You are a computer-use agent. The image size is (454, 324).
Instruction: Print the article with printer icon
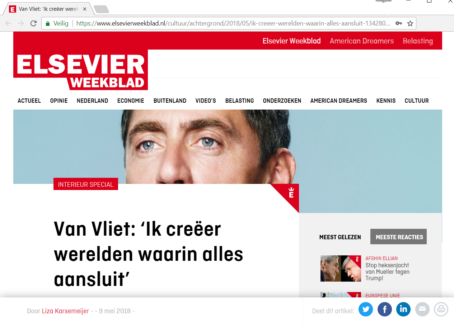[441, 309]
